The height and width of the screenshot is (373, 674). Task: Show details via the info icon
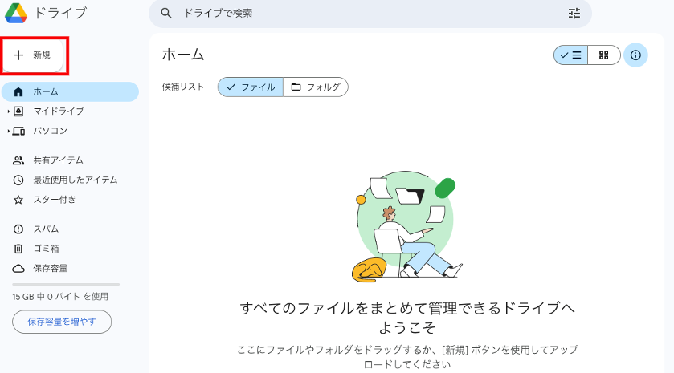(x=635, y=55)
